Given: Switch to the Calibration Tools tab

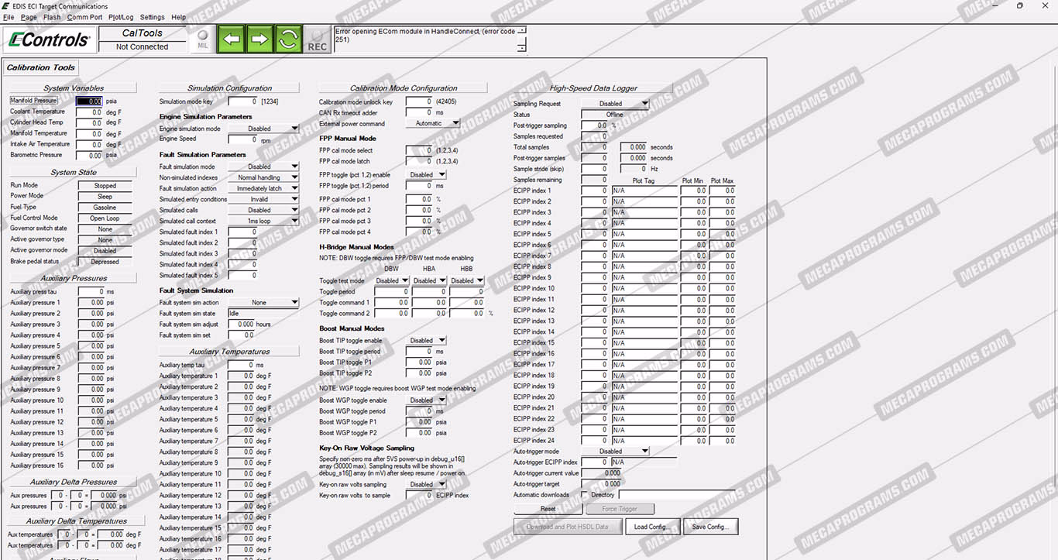Looking at the screenshot, I should coord(41,67).
